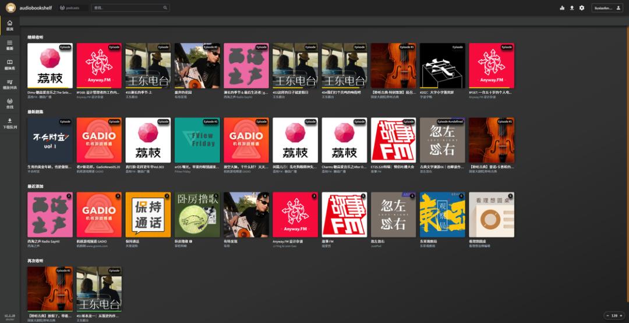Screen dimensions: 629x323
Task: Open 保持通话 podcast cover
Action: [148, 214]
